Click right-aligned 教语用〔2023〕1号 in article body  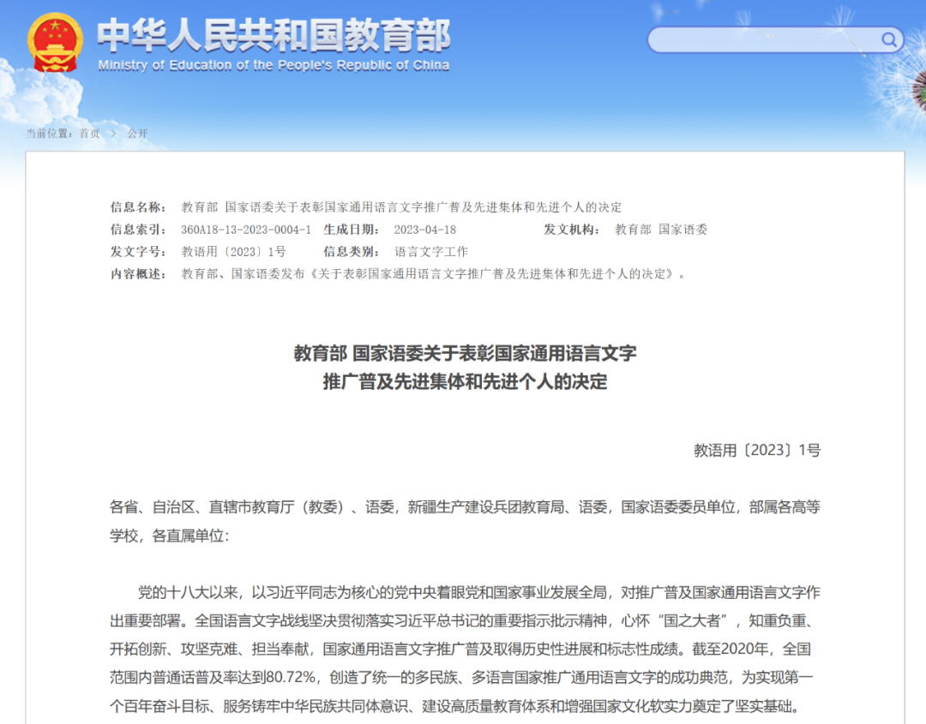(x=757, y=451)
